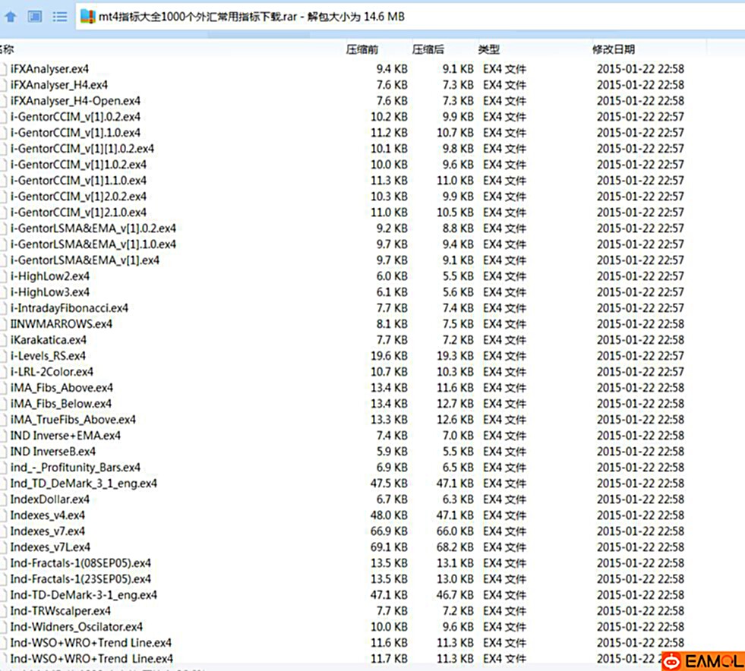Select file i-HighLow3.ex4
Image resolution: width=745 pixels, height=671 pixels.
coord(50,292)
